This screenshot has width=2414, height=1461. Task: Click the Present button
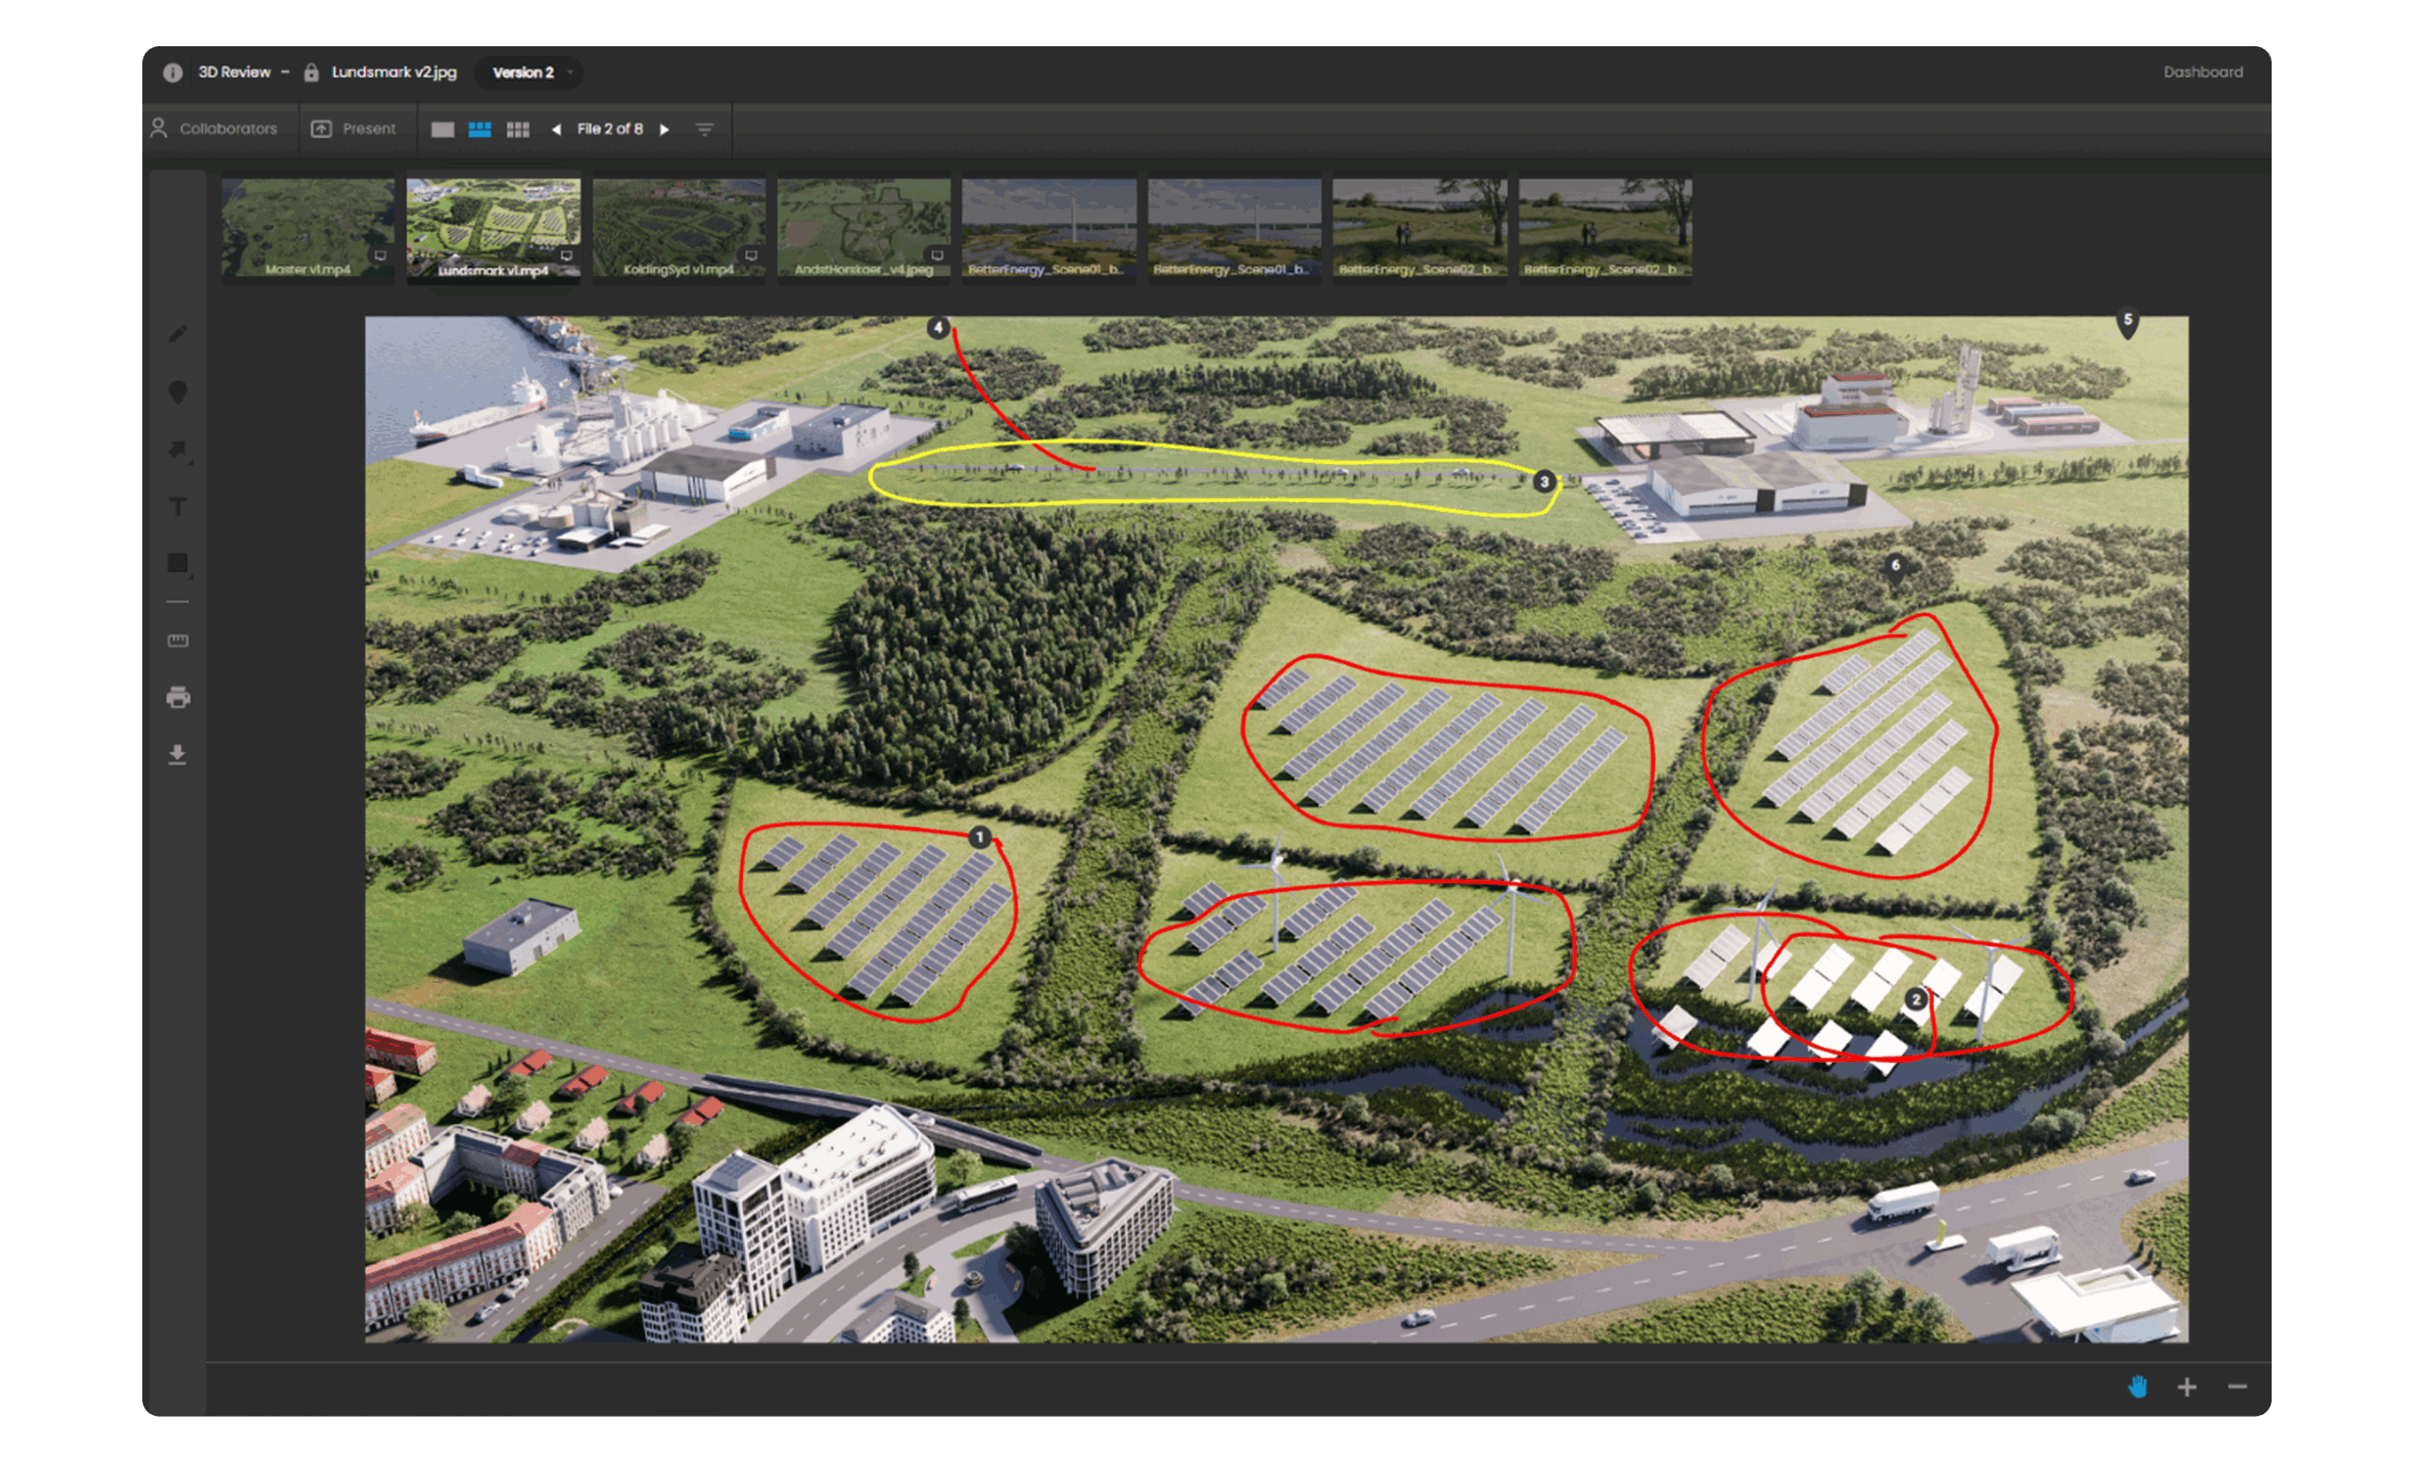tap(354, 129)
